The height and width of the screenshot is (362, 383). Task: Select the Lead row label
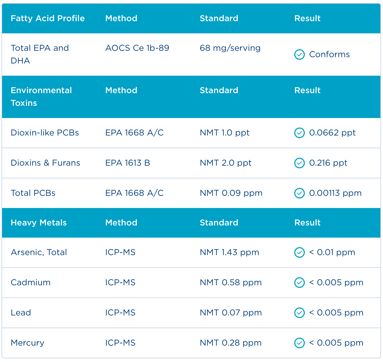click(x=21, y=313)
